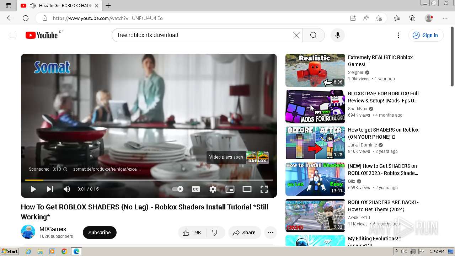455x256 pixels.
Task: Switch to miniplayer mode
Action: click(x=230, y=189)
